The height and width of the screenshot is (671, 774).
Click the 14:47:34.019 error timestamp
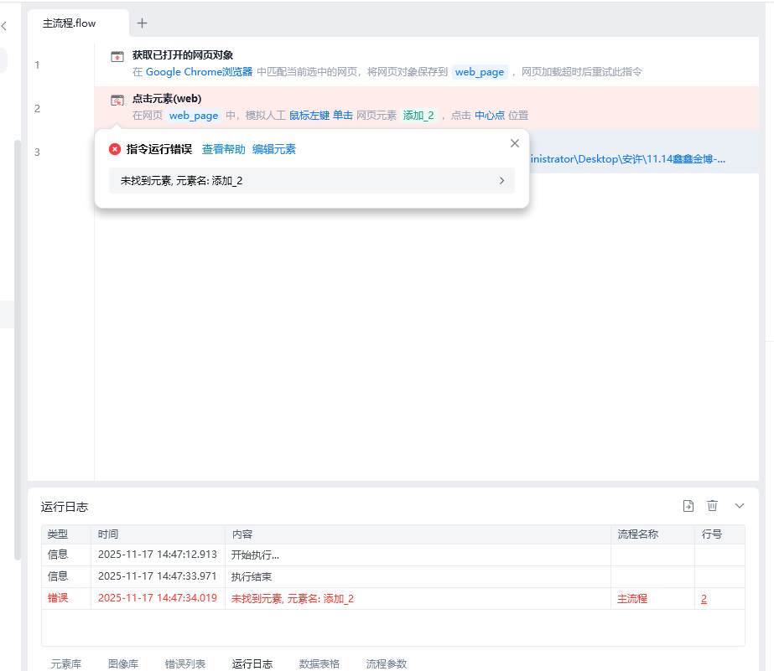158,598
